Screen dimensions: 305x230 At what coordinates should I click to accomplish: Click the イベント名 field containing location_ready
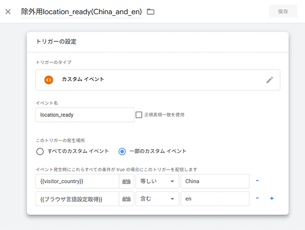84,115
